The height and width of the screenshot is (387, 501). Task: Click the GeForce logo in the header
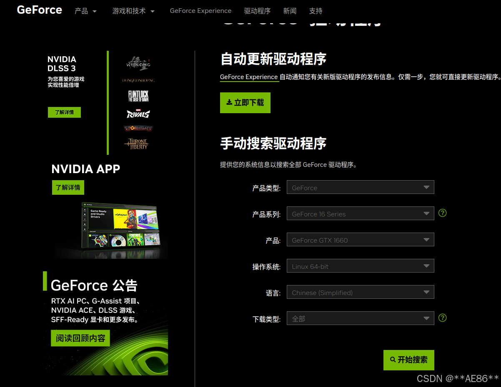tap(39, 10)
